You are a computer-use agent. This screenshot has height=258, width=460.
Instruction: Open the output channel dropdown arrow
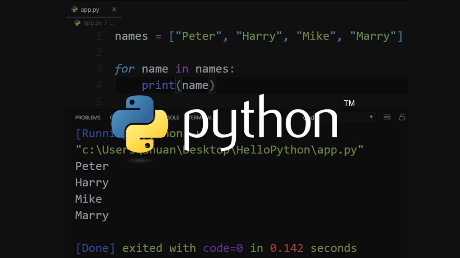point(371,117)
